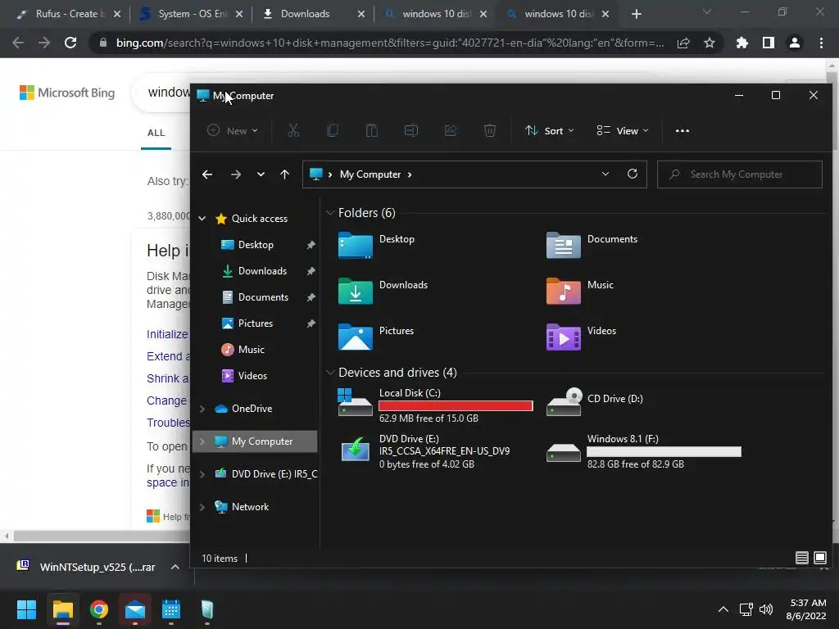Click Microsoft Bing logo link
Viewport: 839px width, 629px height.
pyautogui.click(x=67, y=93)
